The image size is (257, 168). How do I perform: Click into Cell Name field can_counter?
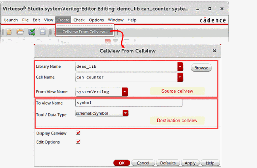126,77
